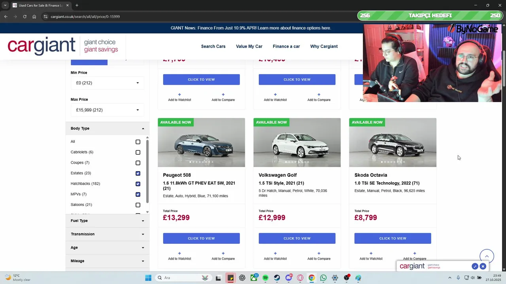Screen dimensions: 506x284
Task: Expand the Mileage filter
Action: 108,261
